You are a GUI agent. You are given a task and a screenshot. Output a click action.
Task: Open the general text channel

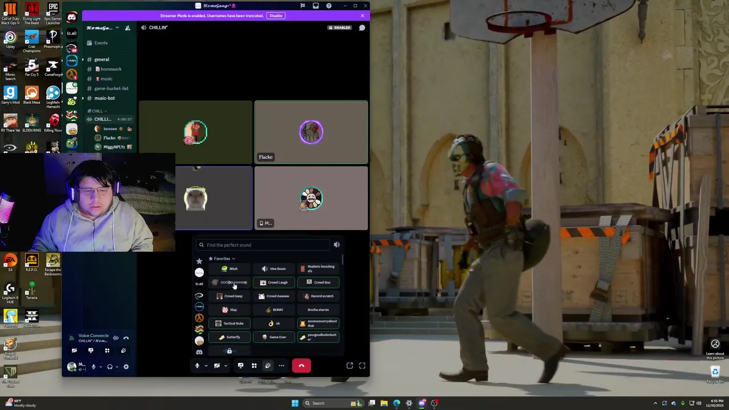click(108, 59)
